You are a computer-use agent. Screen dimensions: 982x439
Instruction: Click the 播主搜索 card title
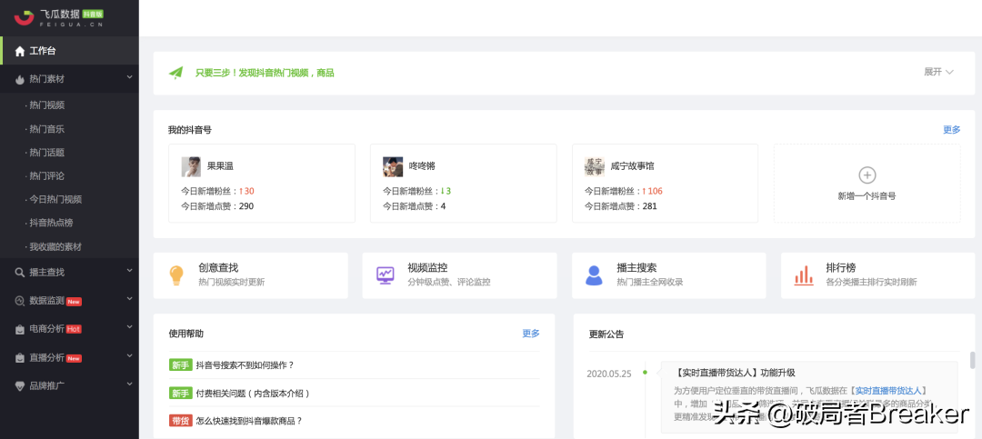point(636,267)
